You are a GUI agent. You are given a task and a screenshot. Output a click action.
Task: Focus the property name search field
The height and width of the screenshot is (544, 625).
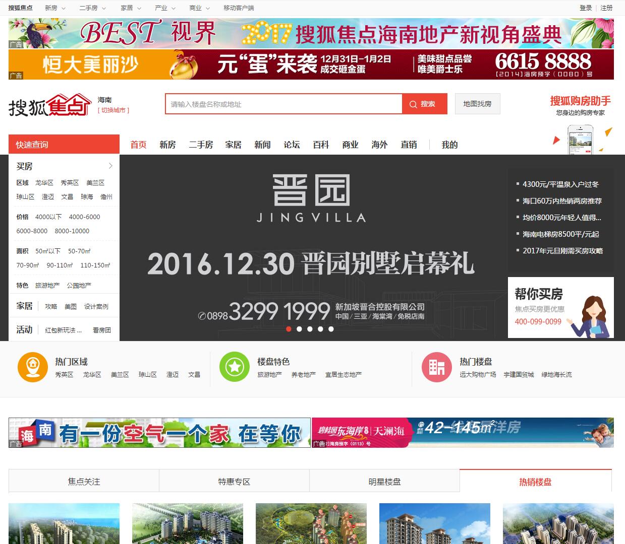click(283, 104)
